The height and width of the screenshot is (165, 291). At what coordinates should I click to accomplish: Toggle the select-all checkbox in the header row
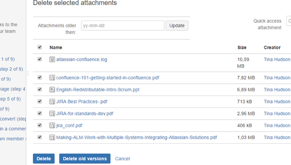40,47
